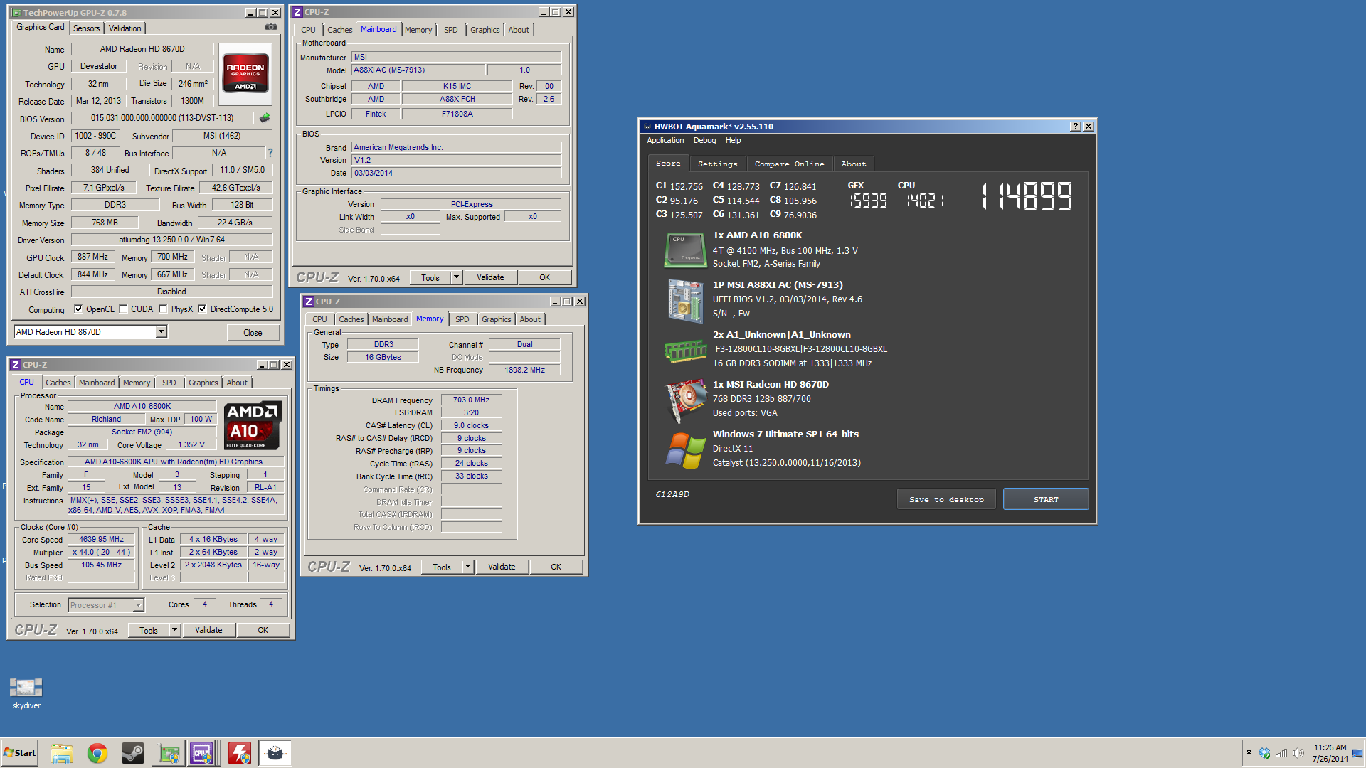Switch to CPU-Z via its taskbar icon
1366x768 pixels.
(x=202, y=753)
